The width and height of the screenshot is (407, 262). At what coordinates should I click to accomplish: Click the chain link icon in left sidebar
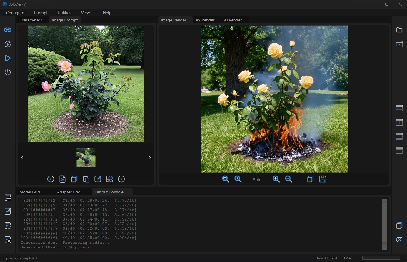(8, 30)
